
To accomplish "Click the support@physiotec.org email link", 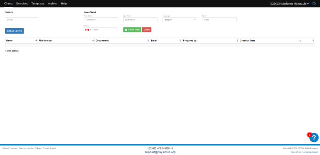I will [160, 152].
